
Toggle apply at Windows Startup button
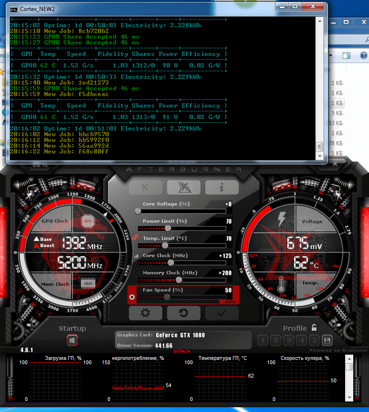point(72,340)
